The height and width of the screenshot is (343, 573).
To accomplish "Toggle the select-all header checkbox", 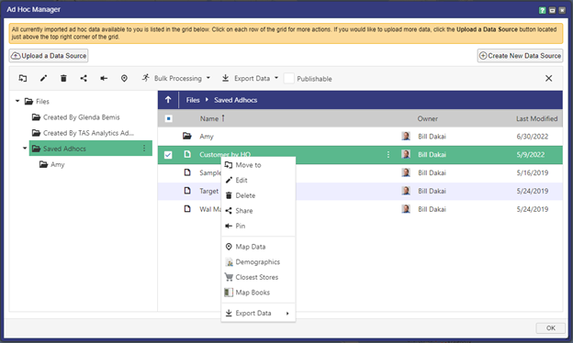I will [x=168, y=118].
